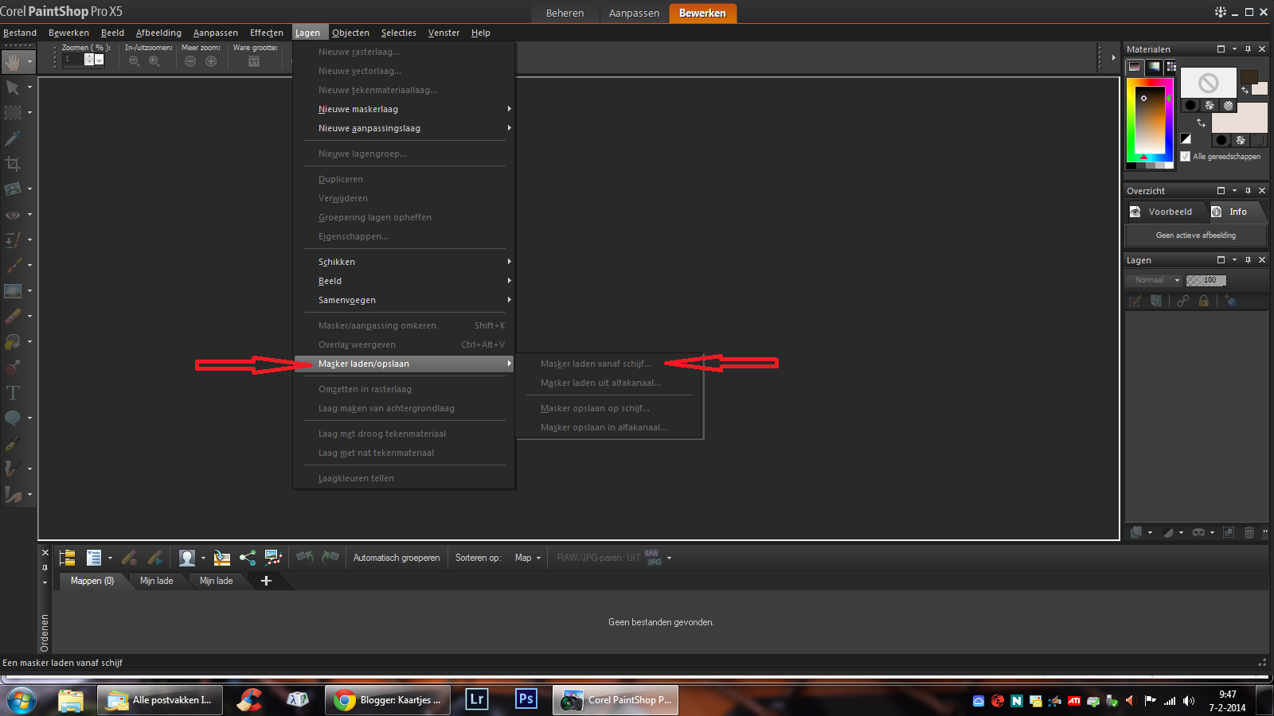1274x716 pixels.
Task: Open Alle postvakken from the taskbar
Action: pos(160,700)
